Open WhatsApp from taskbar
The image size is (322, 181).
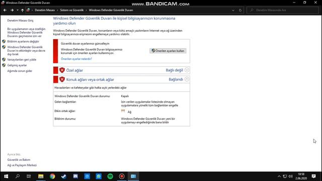99,176
